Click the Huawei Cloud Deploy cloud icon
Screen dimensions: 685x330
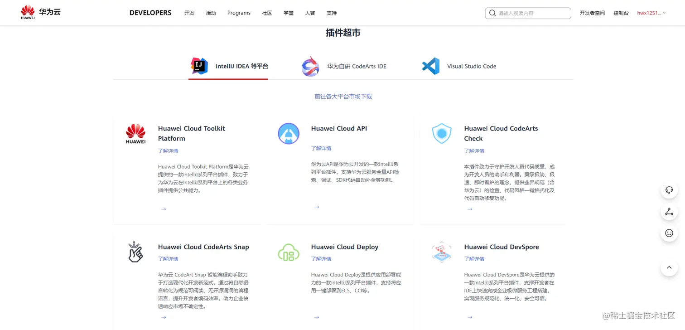289,252
